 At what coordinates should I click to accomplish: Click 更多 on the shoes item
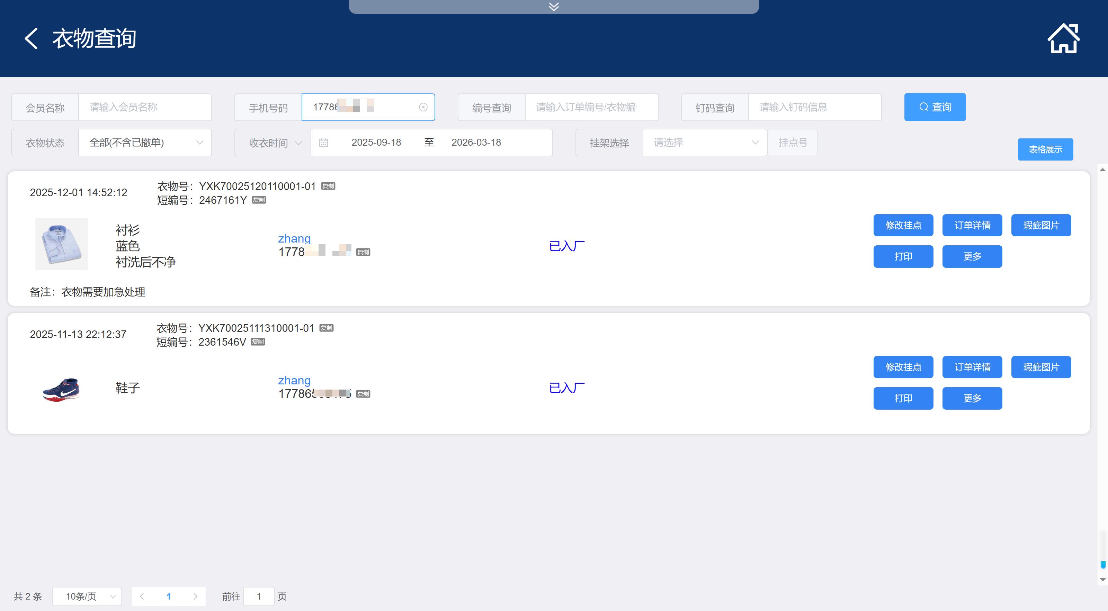pos(972,398)
